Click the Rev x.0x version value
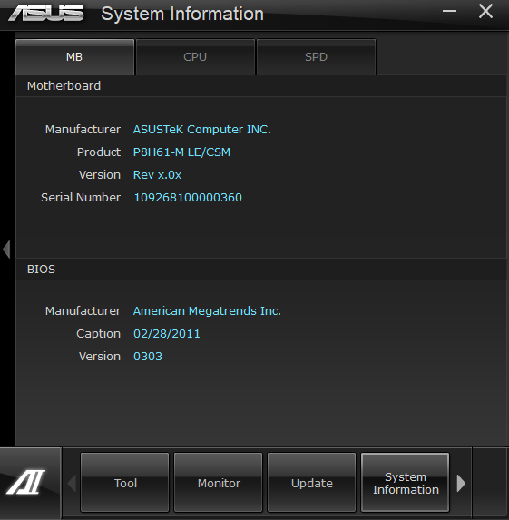The height and width of the screenshot is (520, 509). coord(157,175)
